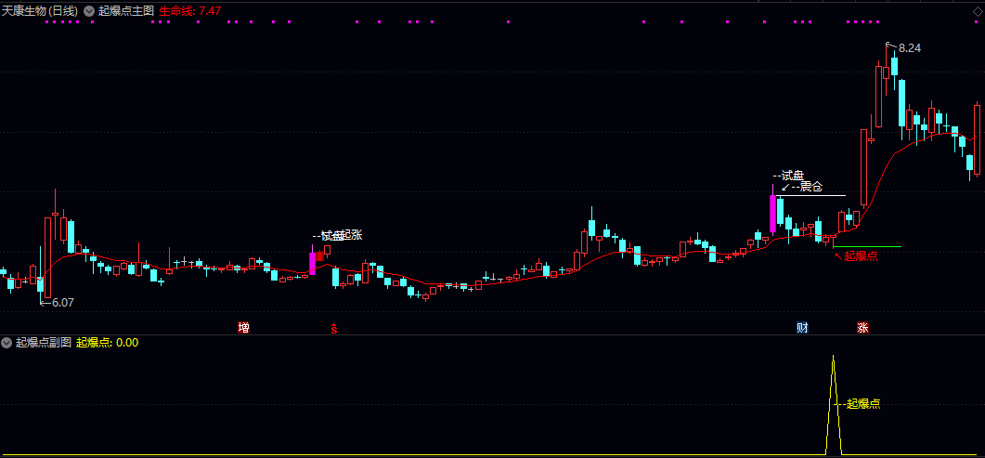Click the diamond icon at top-right corner
Screen dimensions: 985x458
(976, 10)
